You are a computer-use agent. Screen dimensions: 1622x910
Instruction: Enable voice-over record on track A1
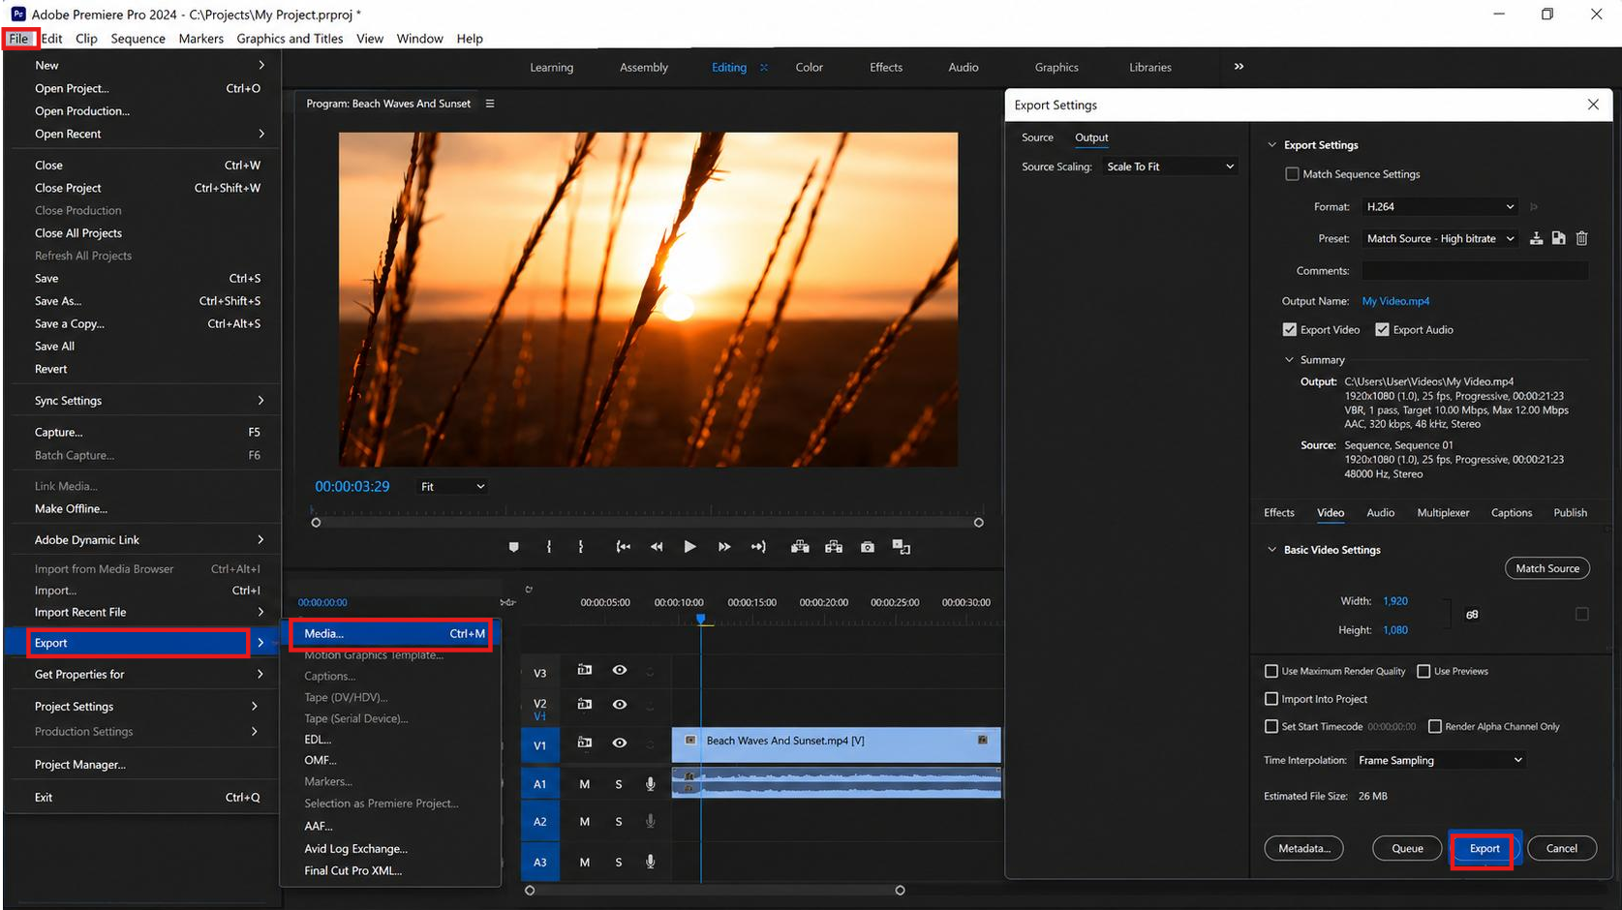pos(651,784)
